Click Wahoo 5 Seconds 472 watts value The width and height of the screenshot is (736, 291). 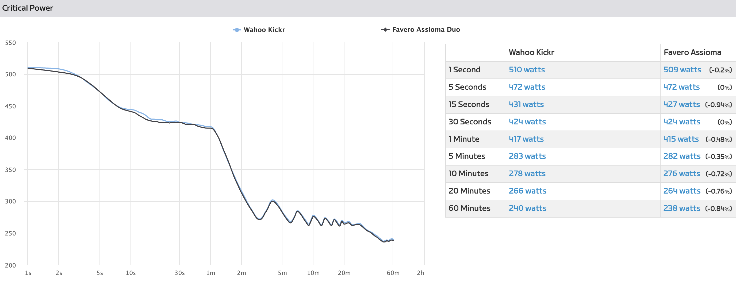527,87
